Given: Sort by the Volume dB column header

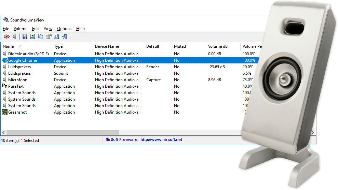Looking at the screenshot, I should point(223,46).
